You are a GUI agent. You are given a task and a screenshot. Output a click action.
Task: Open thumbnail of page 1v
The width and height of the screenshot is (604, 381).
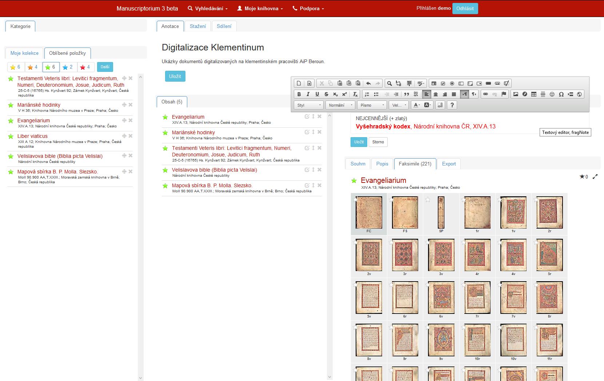pyautogui.click(x=513, y=213)
